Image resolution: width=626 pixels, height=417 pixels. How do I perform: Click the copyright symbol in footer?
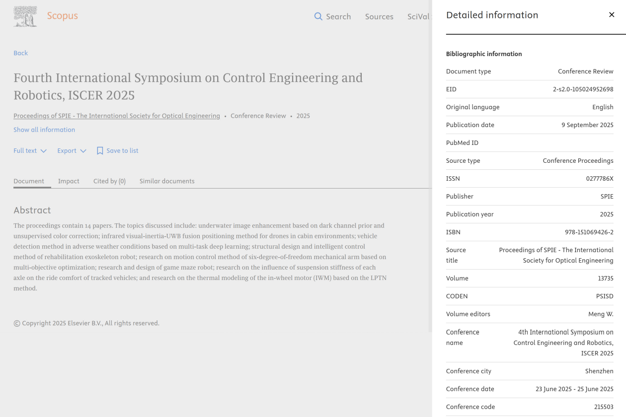[x=17, y=323]
